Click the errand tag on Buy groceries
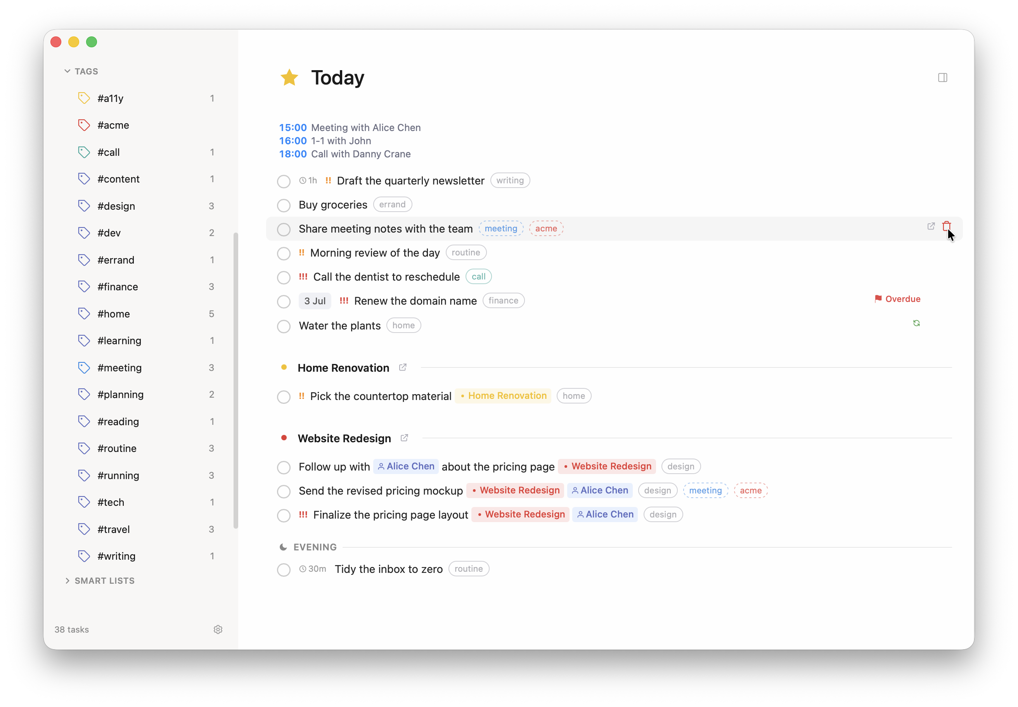 coord(392,204)
